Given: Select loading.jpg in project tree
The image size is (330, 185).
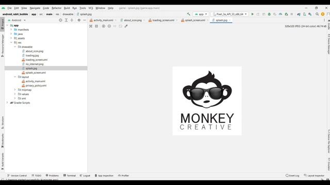Looking at the screenshot, I should click(x=32, y=55).
